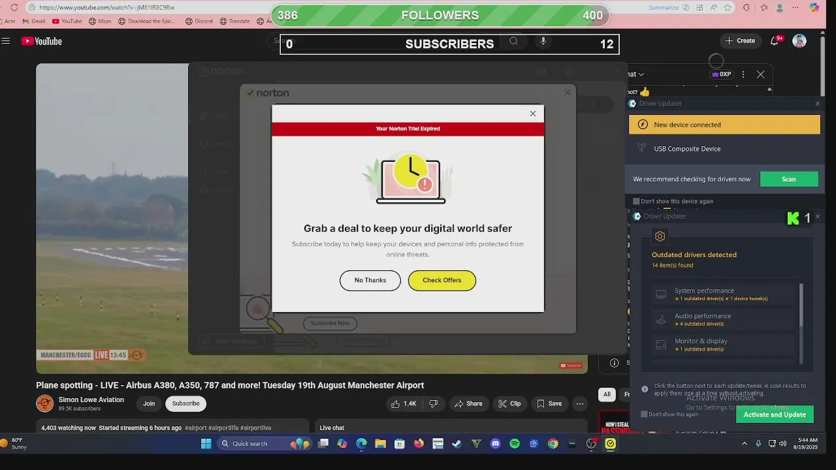
Task: Open Driver Updater settings gear icon
Action: point(660,236)
